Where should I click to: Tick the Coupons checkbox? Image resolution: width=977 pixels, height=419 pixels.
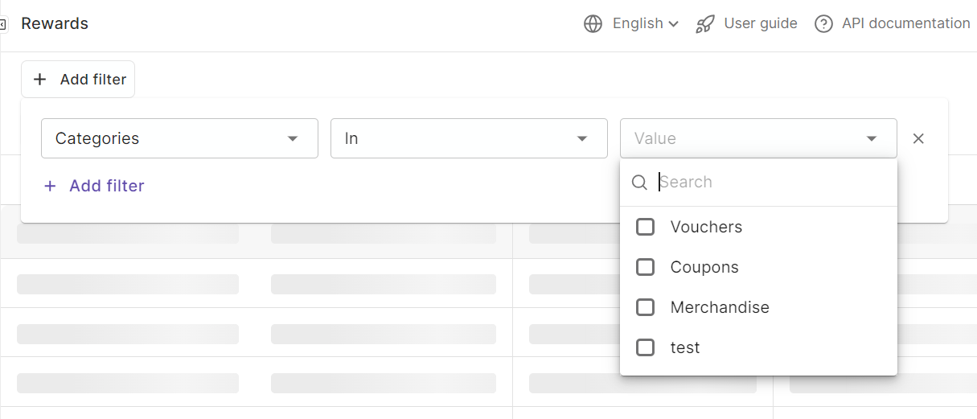point(645,267)
